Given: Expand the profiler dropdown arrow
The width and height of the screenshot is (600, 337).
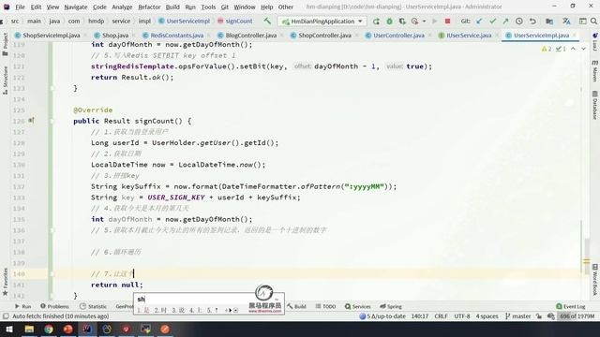Looking at the screenshot, I should (424, 22).
